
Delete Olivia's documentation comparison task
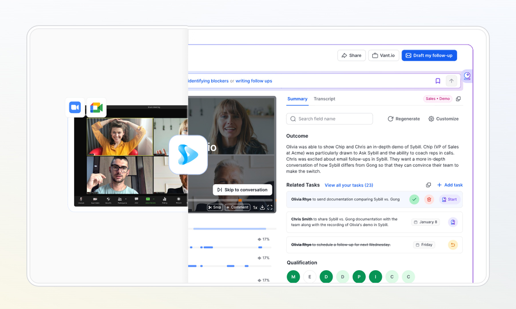pyautogui.click(x=429, y=199)
